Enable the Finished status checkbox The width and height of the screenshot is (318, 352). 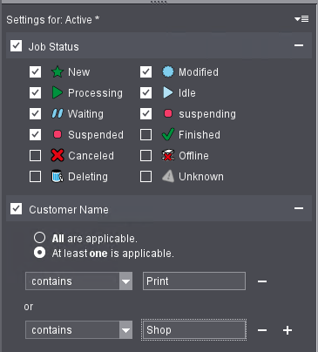click(x=145, y=135)
